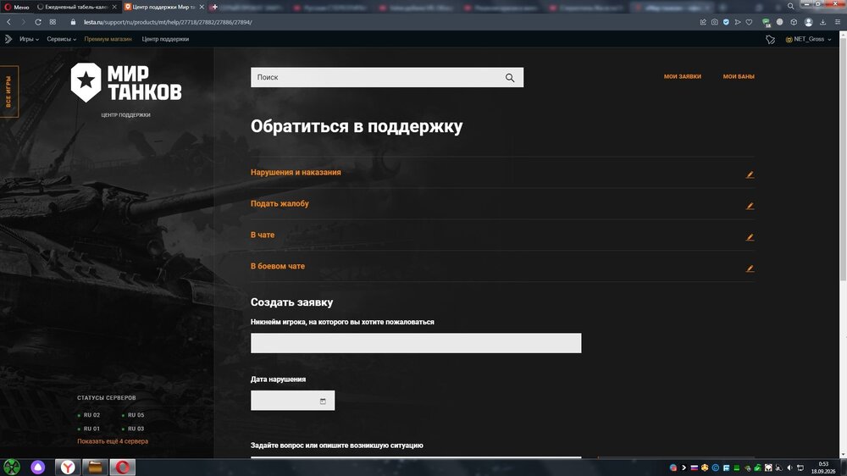
Task: Click the browser address bar URL
Action: coord(168,22)
